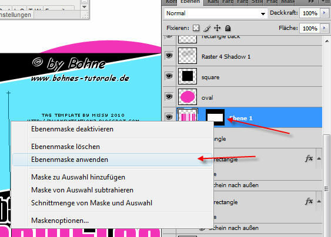Screen dimensions: 331x237
Task: Select the square layer thumbnail
Action: click(188, 76)
